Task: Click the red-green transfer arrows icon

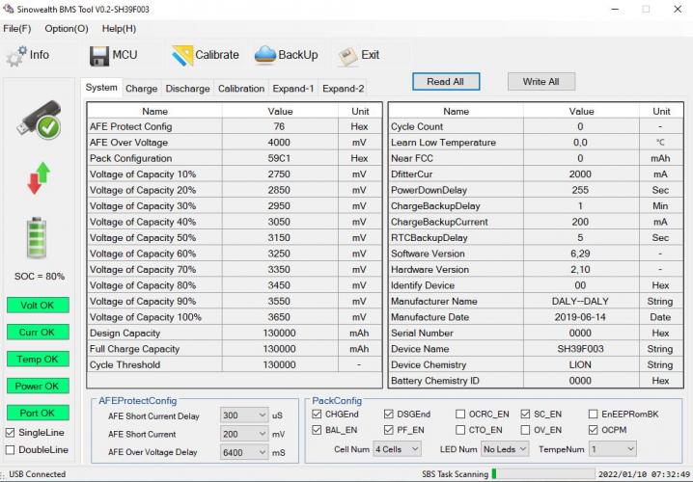Action: coord(39,178)
